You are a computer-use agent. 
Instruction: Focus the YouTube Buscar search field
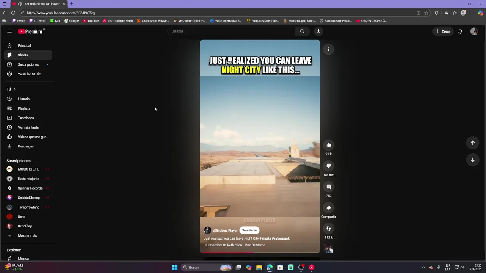(231, 31)
